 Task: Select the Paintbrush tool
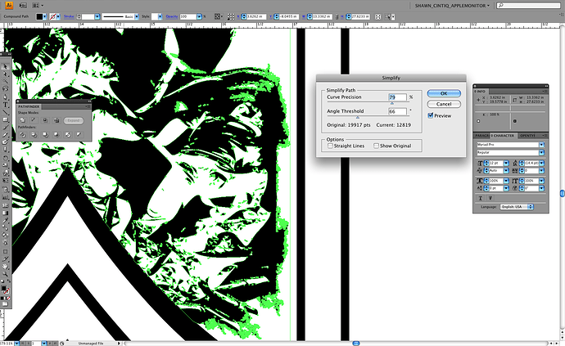click(x=5, y=127)
